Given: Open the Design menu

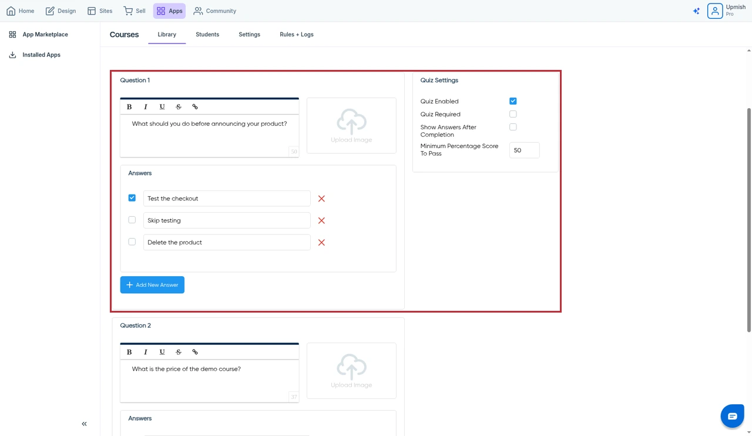Looking at the screenshot, I should tap(61, 11).
